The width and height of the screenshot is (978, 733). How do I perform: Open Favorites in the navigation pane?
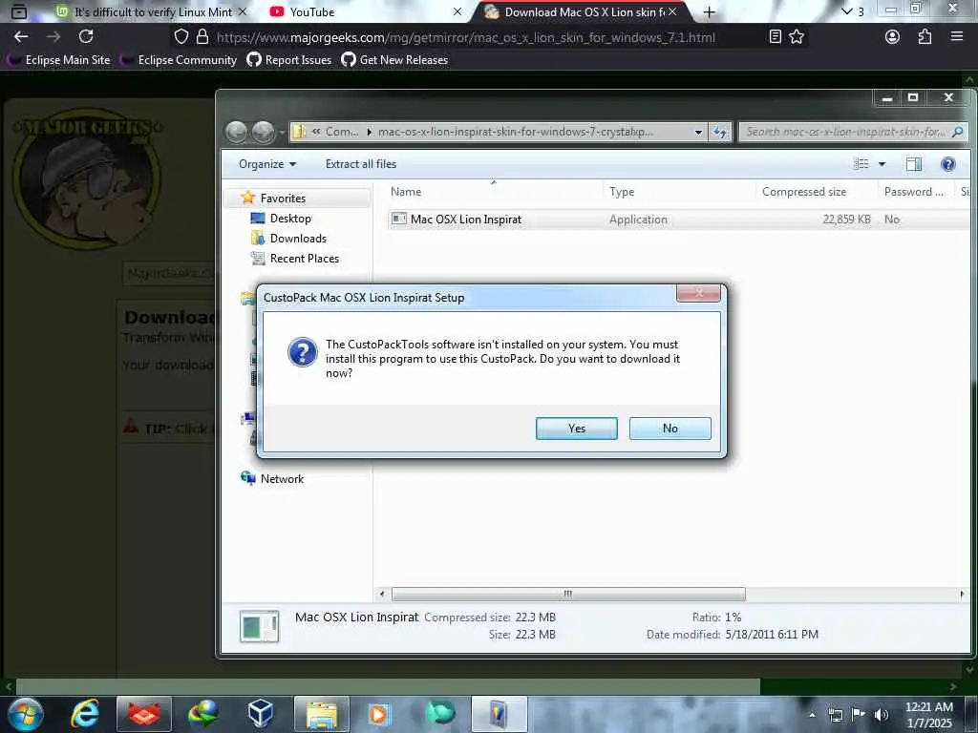(283, 199)
